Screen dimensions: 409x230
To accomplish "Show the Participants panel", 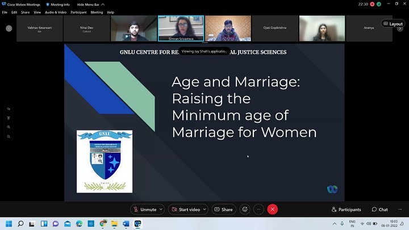I will point(346,210).
